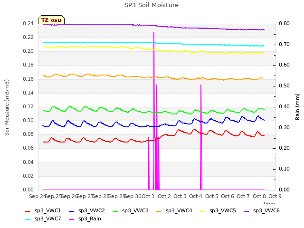The image size is (304, 228).
Task: Select the sp3_VWC2 legend label
Action: (x=92, y=211)
